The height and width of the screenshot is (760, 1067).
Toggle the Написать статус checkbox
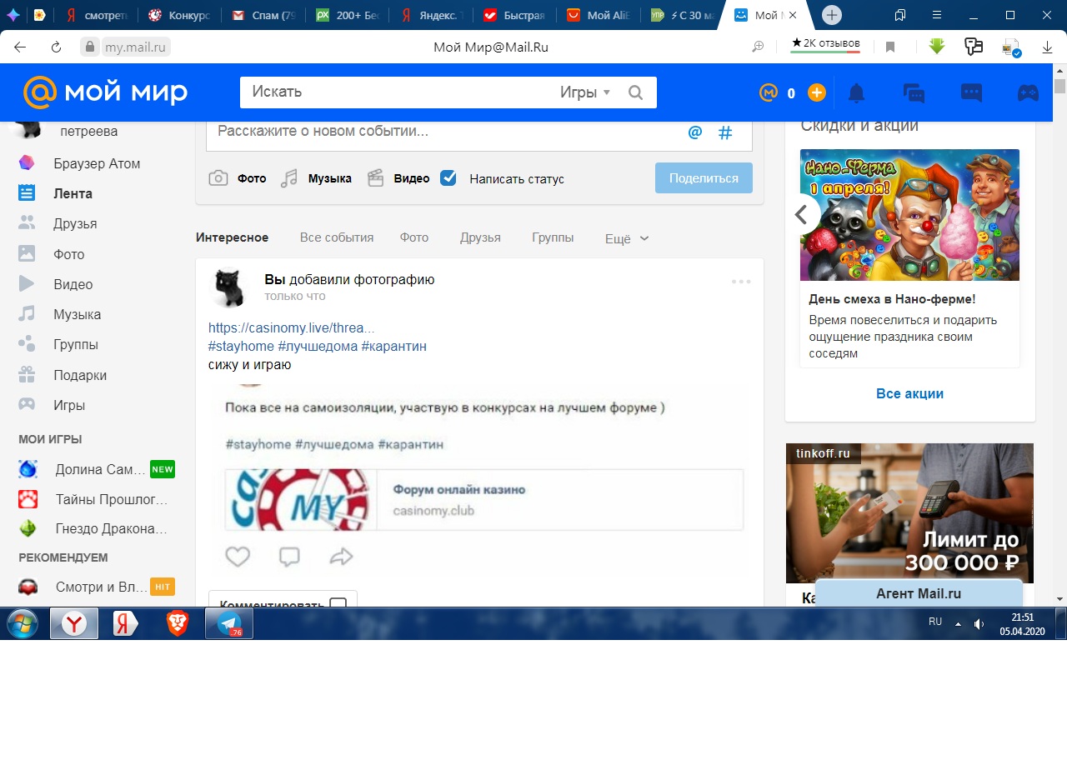(448, 177)
